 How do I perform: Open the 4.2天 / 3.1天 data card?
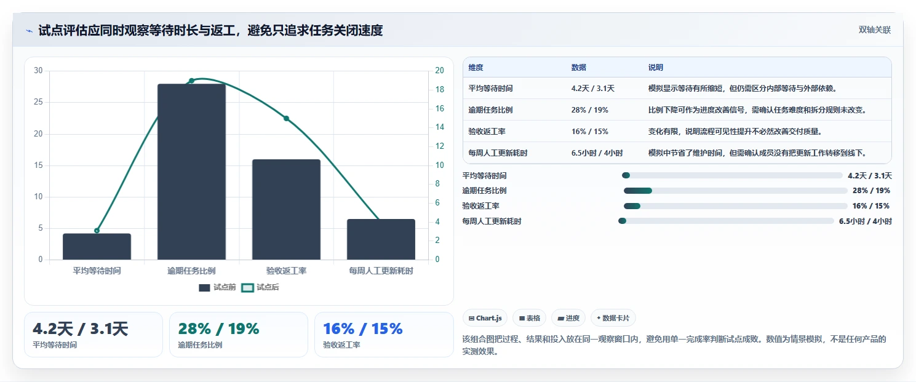point(94,335)
